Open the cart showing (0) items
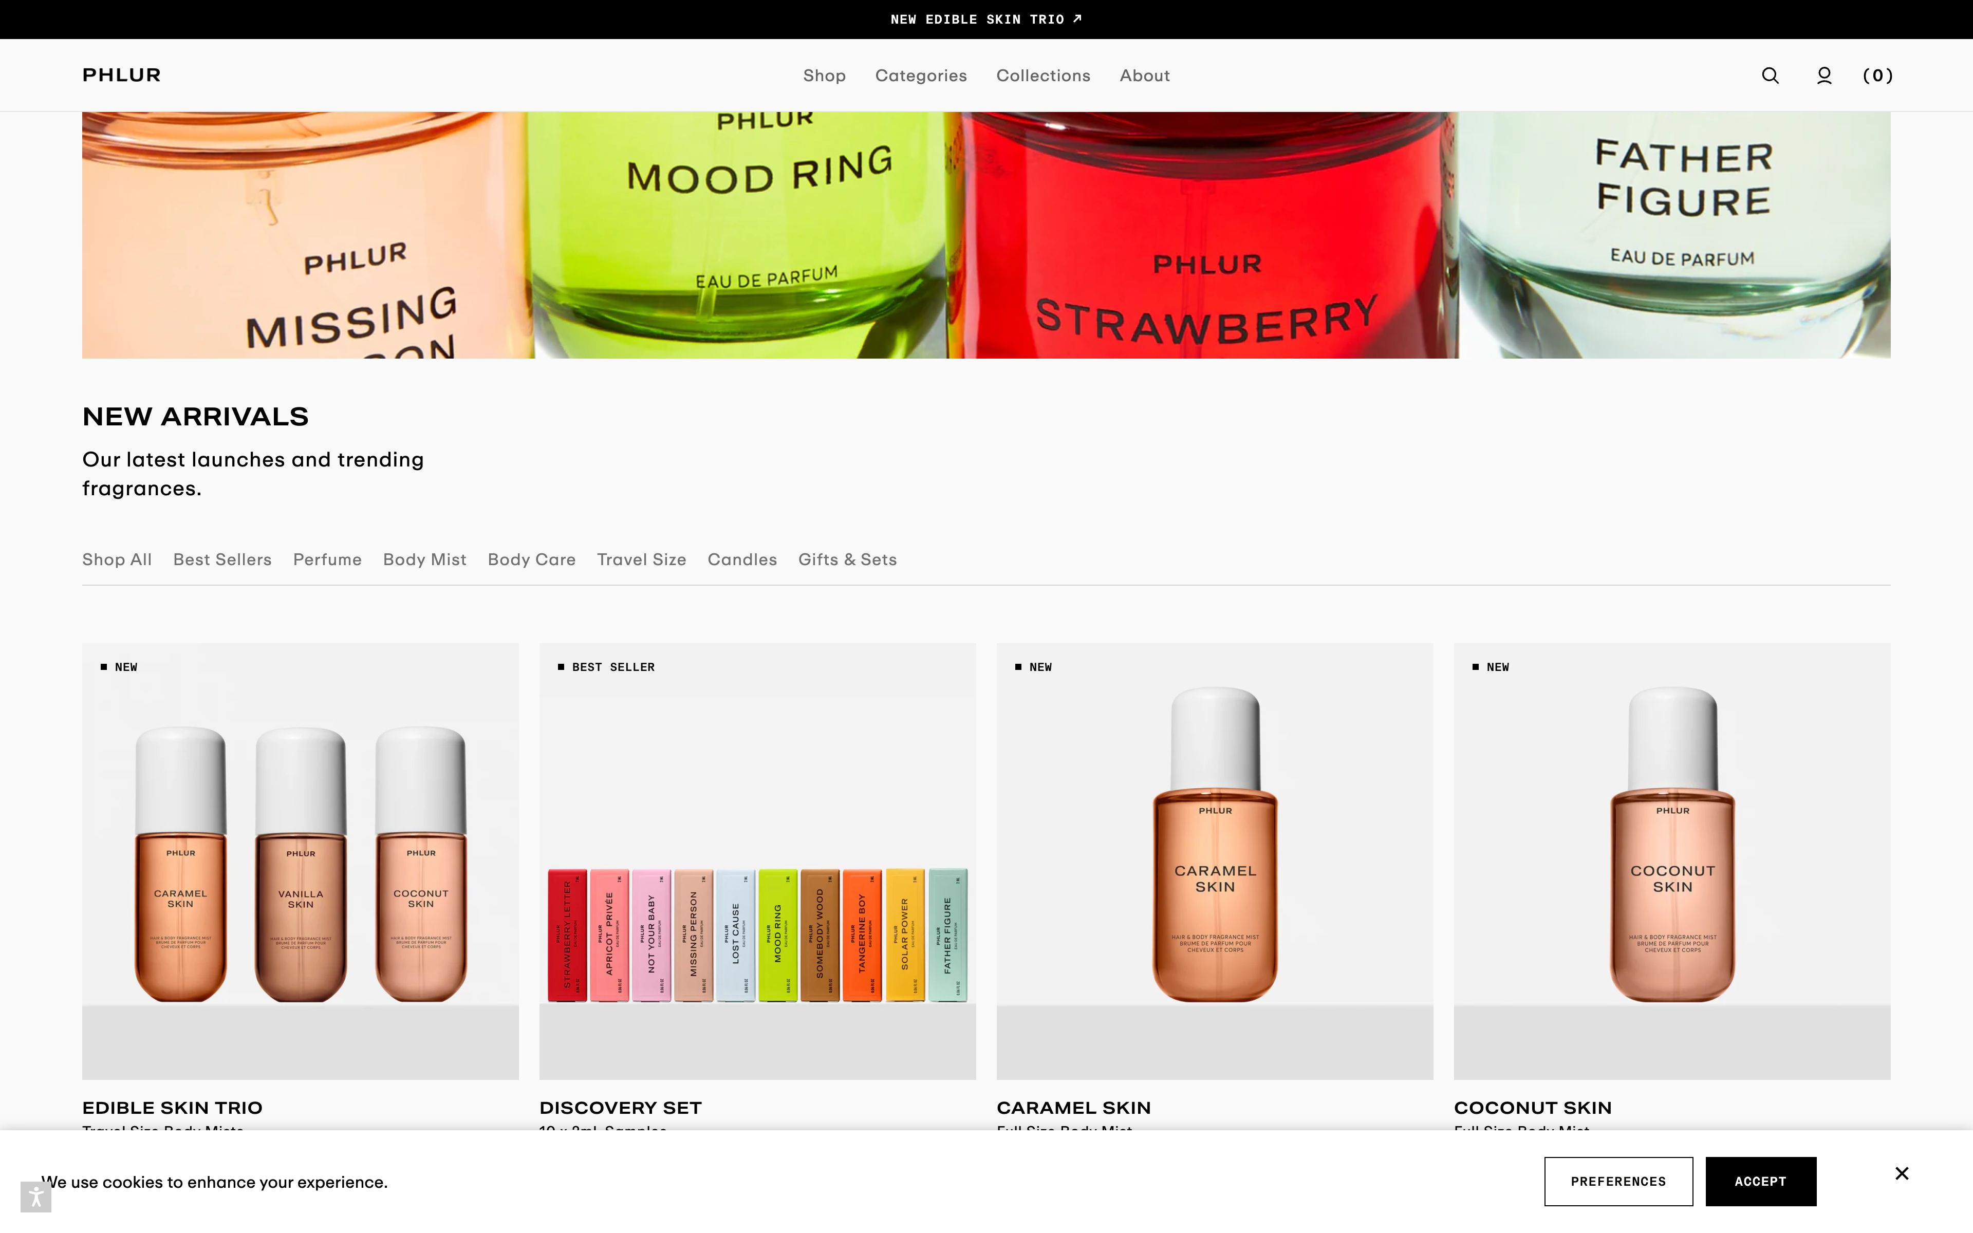1973x1233 pixels. point(1877,75)
